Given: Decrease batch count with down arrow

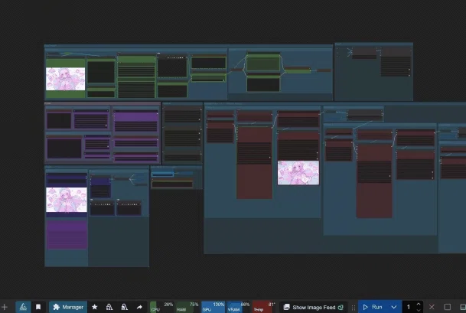Looking at the screenshot, I should coord(419,310).
